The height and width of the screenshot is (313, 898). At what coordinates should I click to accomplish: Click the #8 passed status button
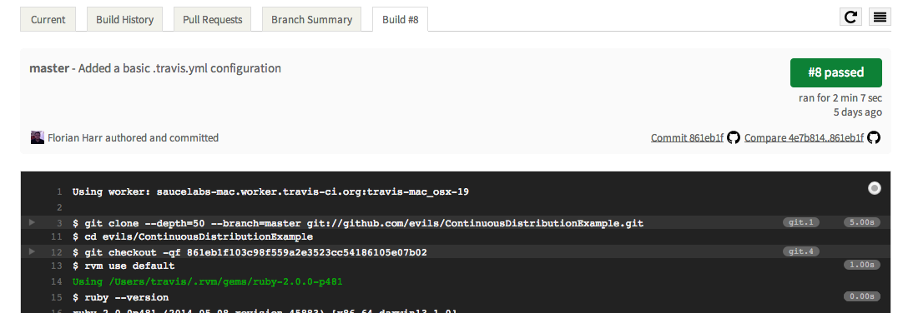836,72
